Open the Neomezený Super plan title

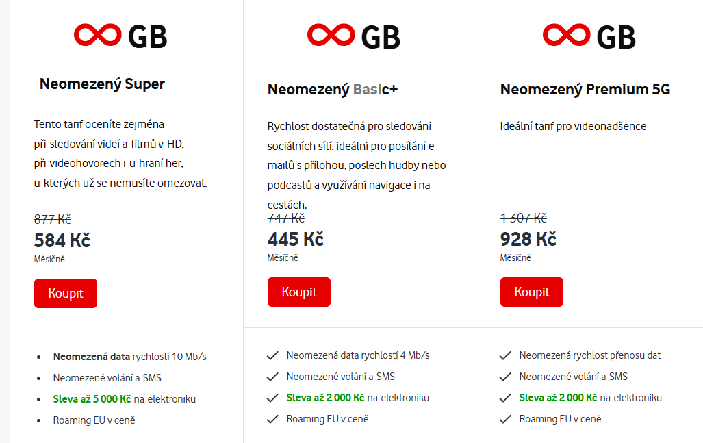[x=102, y=84]
